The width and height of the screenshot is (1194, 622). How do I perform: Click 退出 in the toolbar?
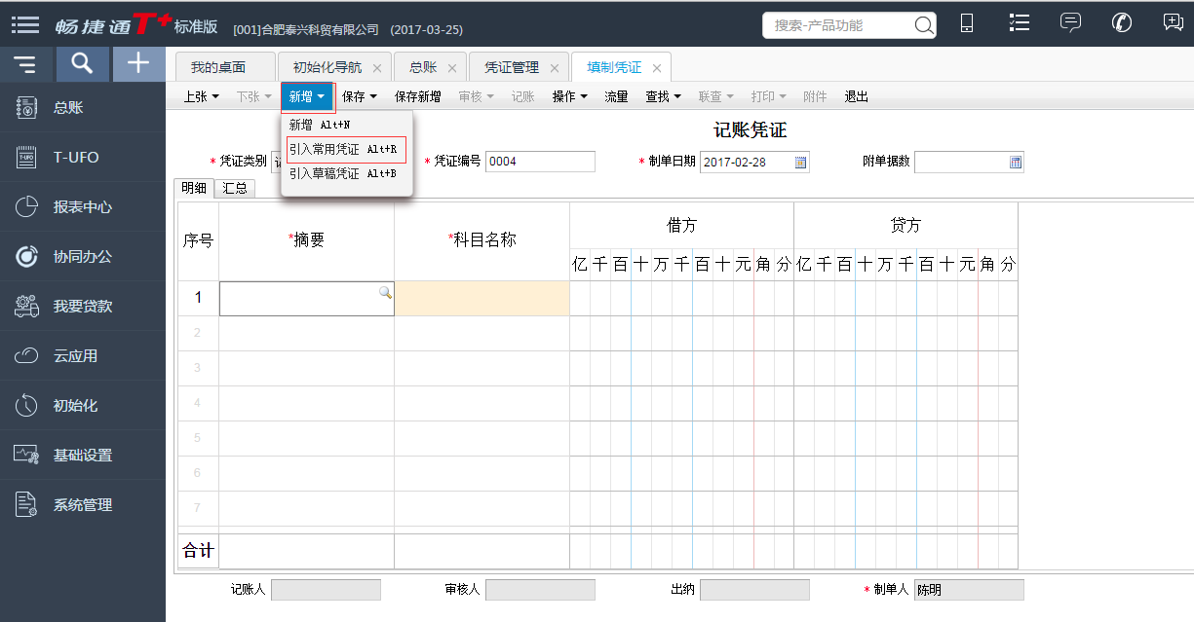click(x=856, y=96)
